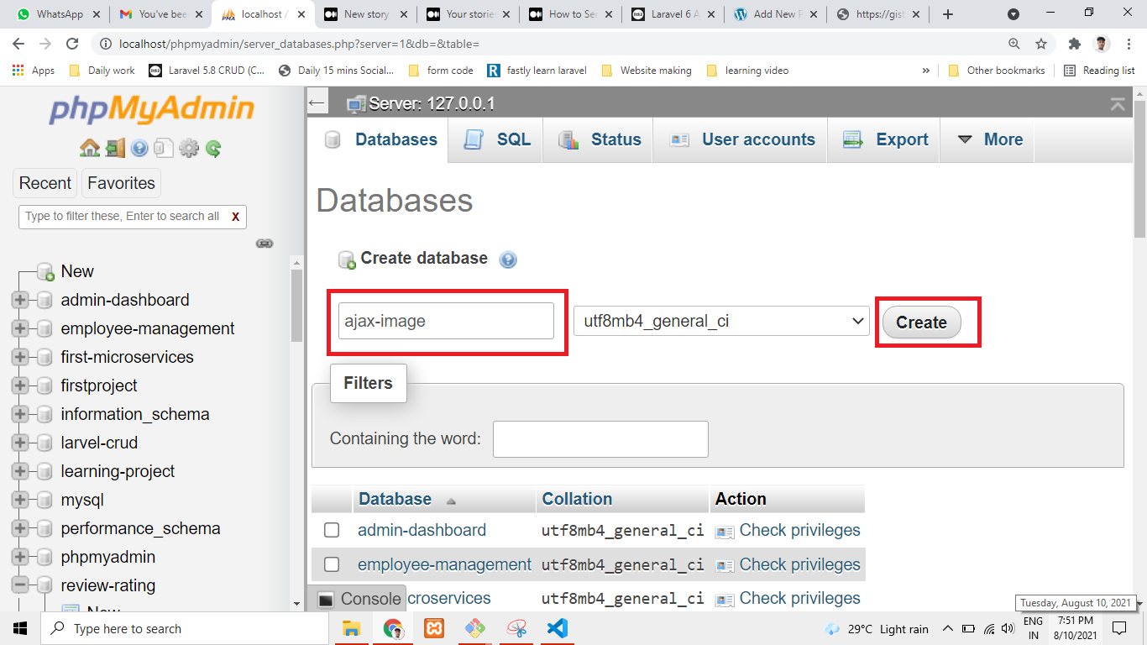The height and width of the screenshot is (645, 1147).
Task: Open phpMyAdmin documentation question-mark icon
Action: (139, 149)
